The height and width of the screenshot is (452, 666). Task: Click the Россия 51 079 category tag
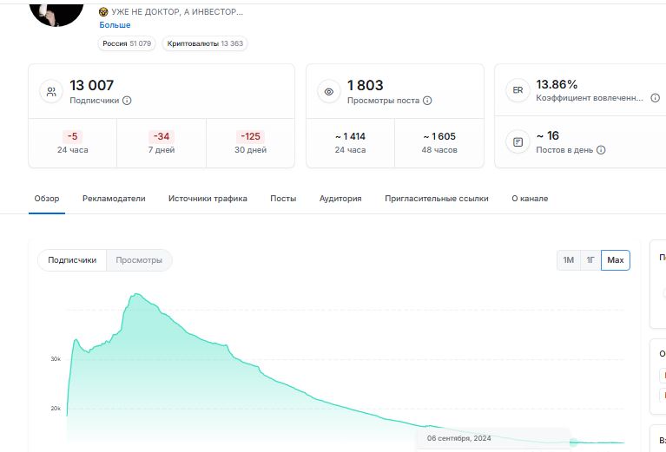click(x=127, y=43)
